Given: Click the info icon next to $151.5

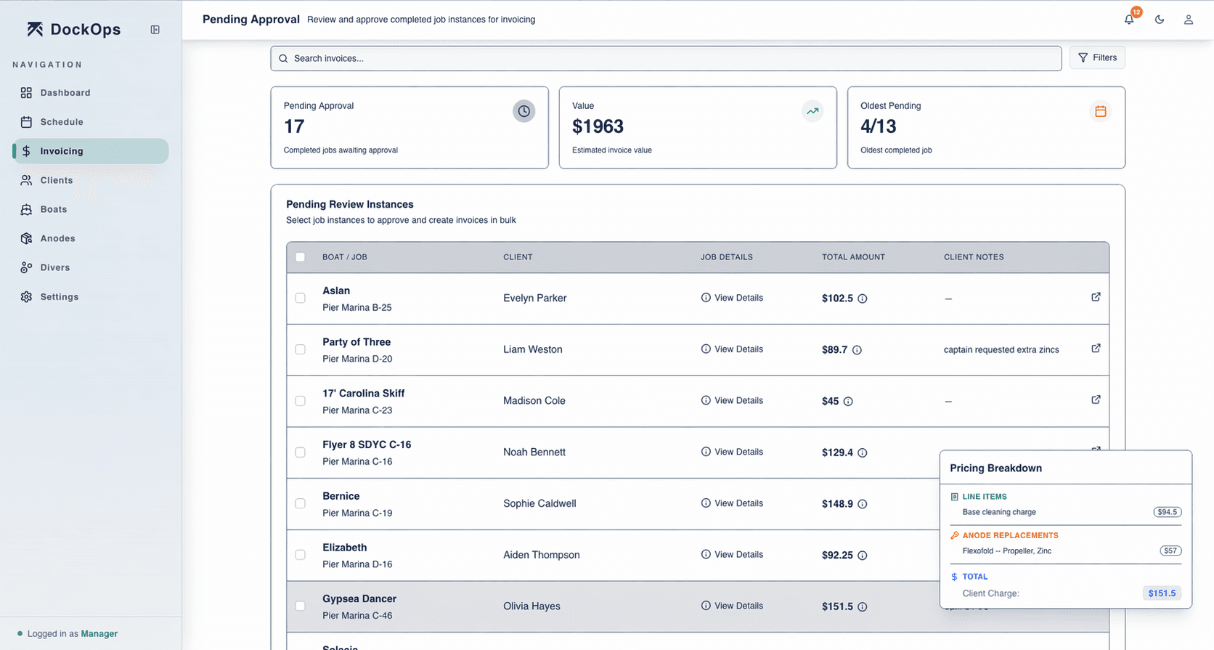Looking at the screenshot, I should tap(863, 607).
